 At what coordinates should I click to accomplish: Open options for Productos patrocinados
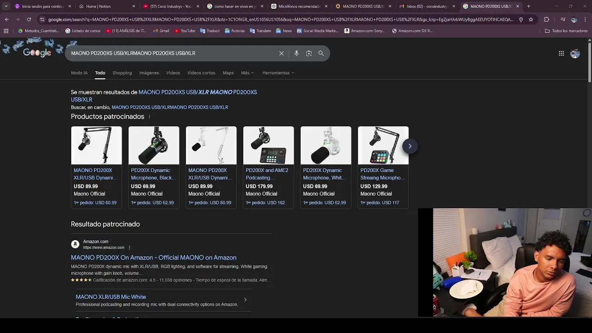(149, 117)
